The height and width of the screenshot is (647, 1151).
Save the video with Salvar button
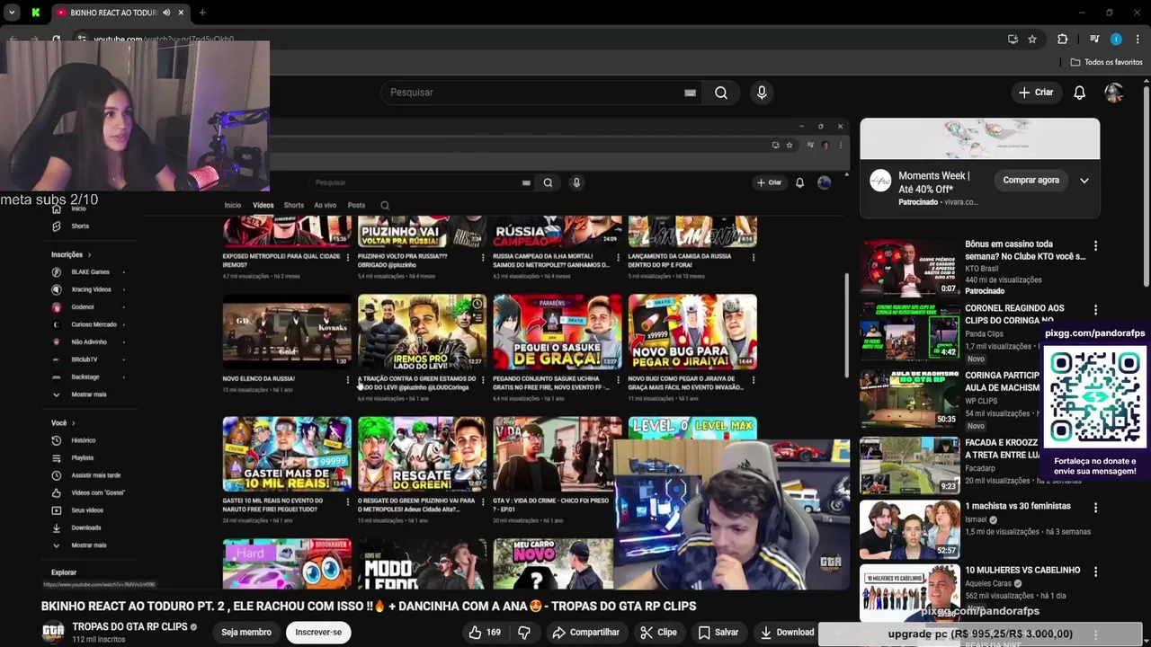click(718, 633)
